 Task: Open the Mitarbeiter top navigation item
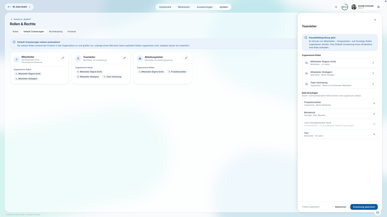click(x=184, y=7)
